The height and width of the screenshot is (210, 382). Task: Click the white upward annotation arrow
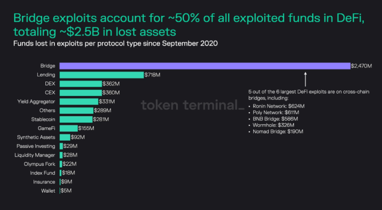[306, 81]
